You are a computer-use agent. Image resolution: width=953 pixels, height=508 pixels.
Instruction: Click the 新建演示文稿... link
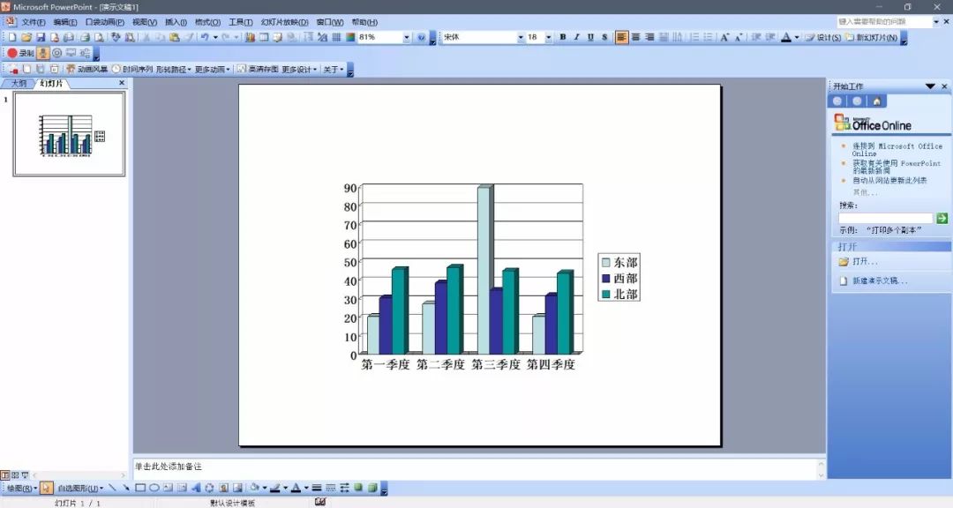coord(880,280)
